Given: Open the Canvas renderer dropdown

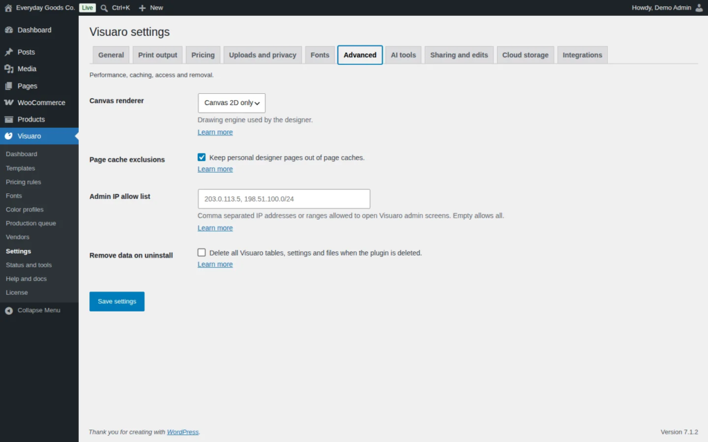Looking at the screenshot, I should [231, 103].
